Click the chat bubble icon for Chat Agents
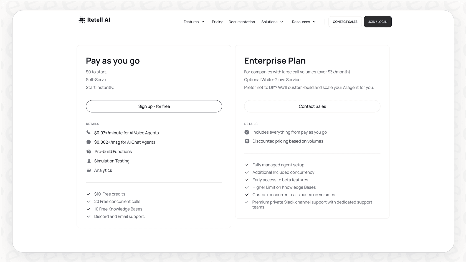 click(x=88, y=142)
